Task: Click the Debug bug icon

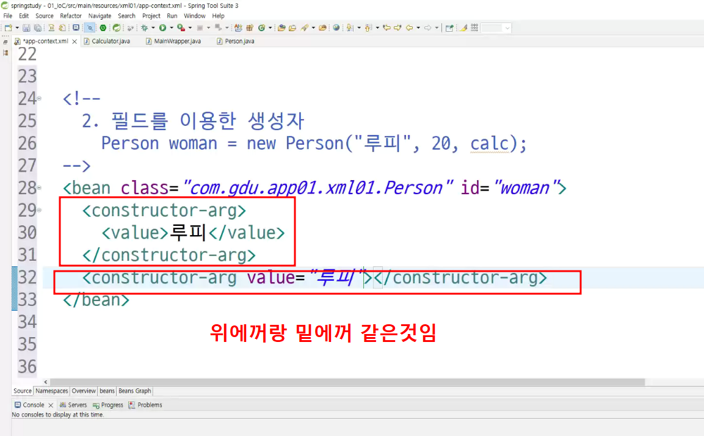Action: click(x=144, y=28)
